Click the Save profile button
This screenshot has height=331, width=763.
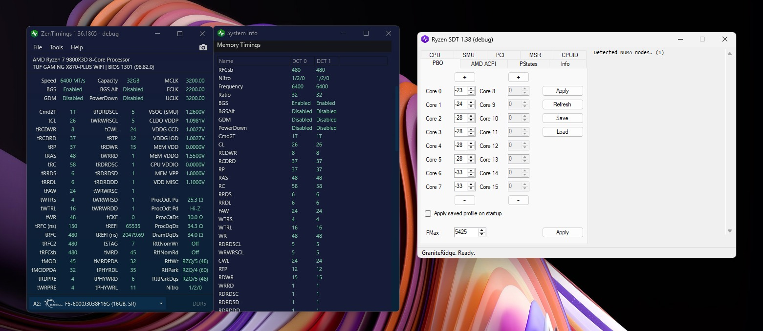[563, 118]
